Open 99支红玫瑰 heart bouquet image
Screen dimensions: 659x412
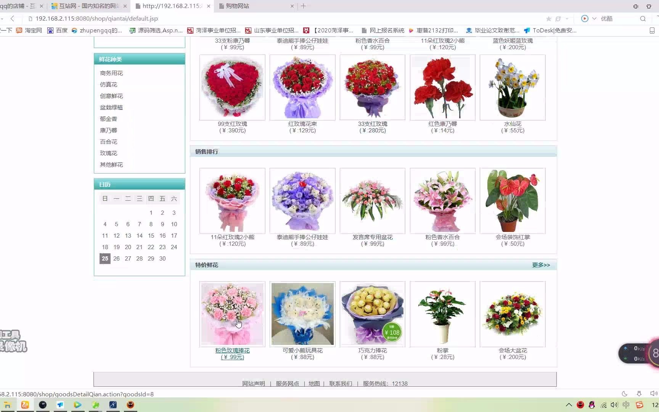(232, 87)
